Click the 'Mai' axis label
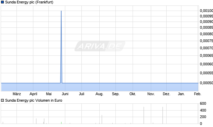This screenshot has height=127, width=213. pyautogui.click(x=49, y=94)
